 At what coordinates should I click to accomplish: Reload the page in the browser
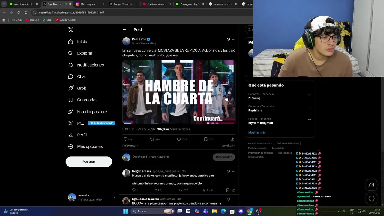[19, 13]
